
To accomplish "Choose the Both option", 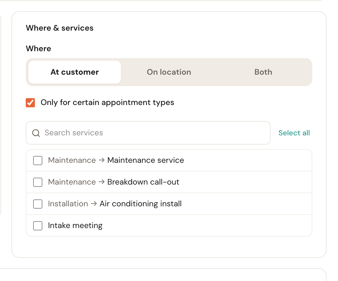I will (x=263, y=72).
